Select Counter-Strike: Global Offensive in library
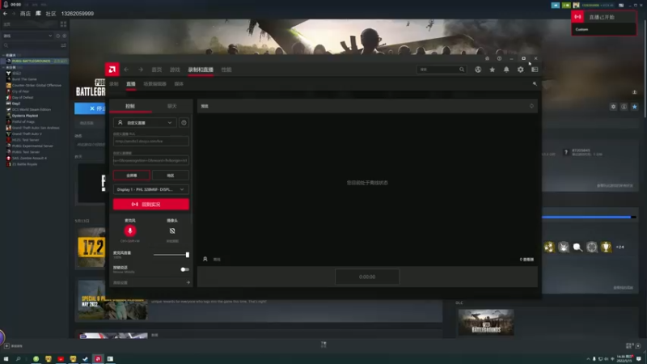The image size is (647, 364). (36, 86)
